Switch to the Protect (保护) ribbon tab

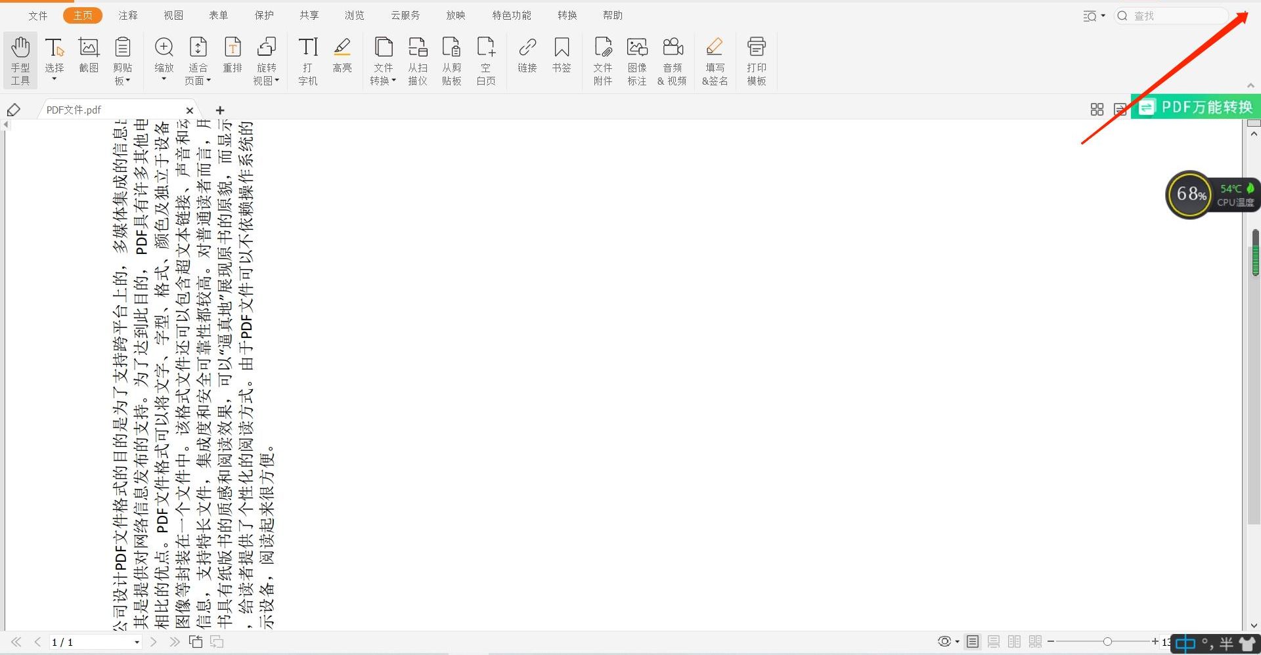pyautogui.click(x=264, y=15)
